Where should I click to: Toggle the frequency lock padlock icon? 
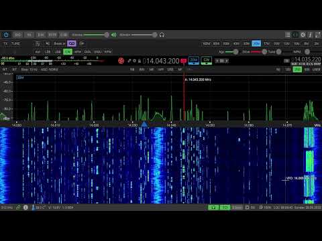tap(140, 61)
